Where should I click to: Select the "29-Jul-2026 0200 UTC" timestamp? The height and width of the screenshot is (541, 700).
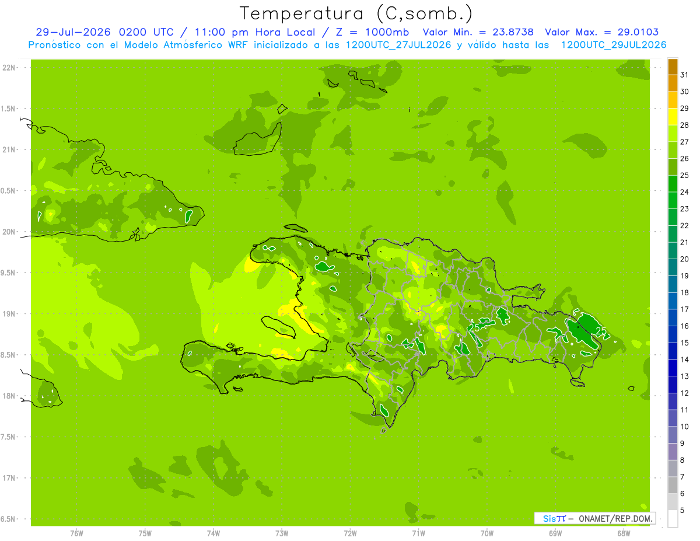click(x=104, y=32)
